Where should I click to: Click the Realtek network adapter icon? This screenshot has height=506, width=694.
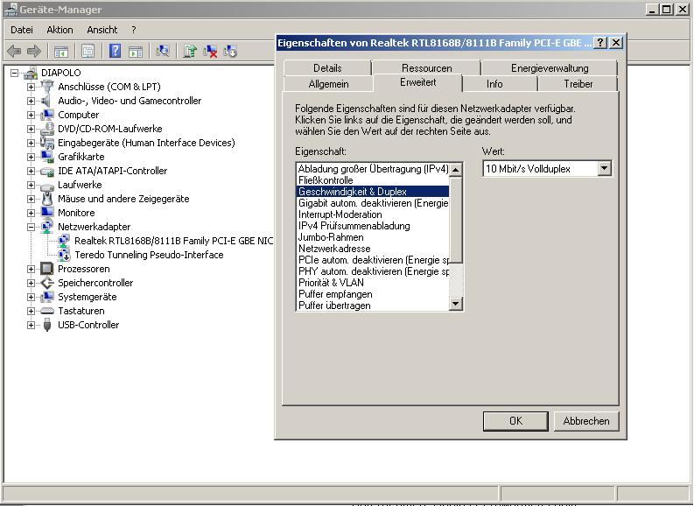pyautogui.click(x=64, y=241)
